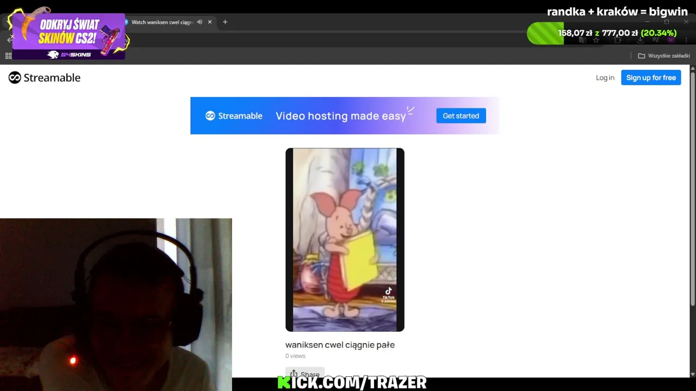Screen dimensions: 696x391
Task: Click the page vertical scrollbar
Action: tap(693, 189)
